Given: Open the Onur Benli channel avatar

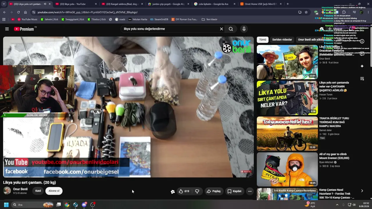Looking at the screenshot, I should [x=7, y=191].
